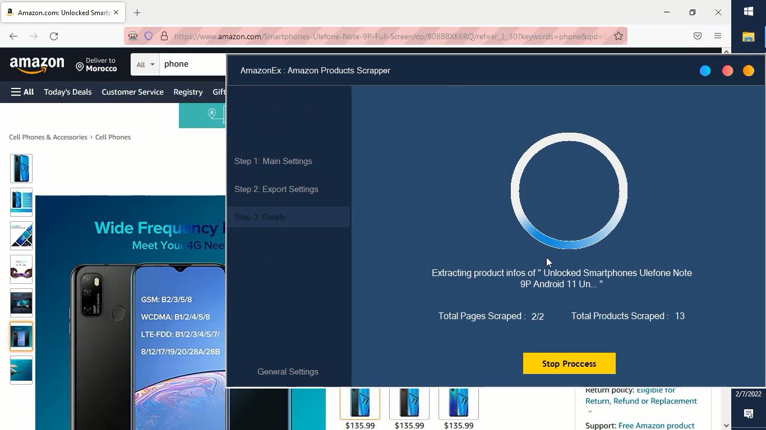Click the red circle button in AmazonEx title bar
Image resolution: width=766 pixels, height=430 pixels.
(x=727, y=71)
